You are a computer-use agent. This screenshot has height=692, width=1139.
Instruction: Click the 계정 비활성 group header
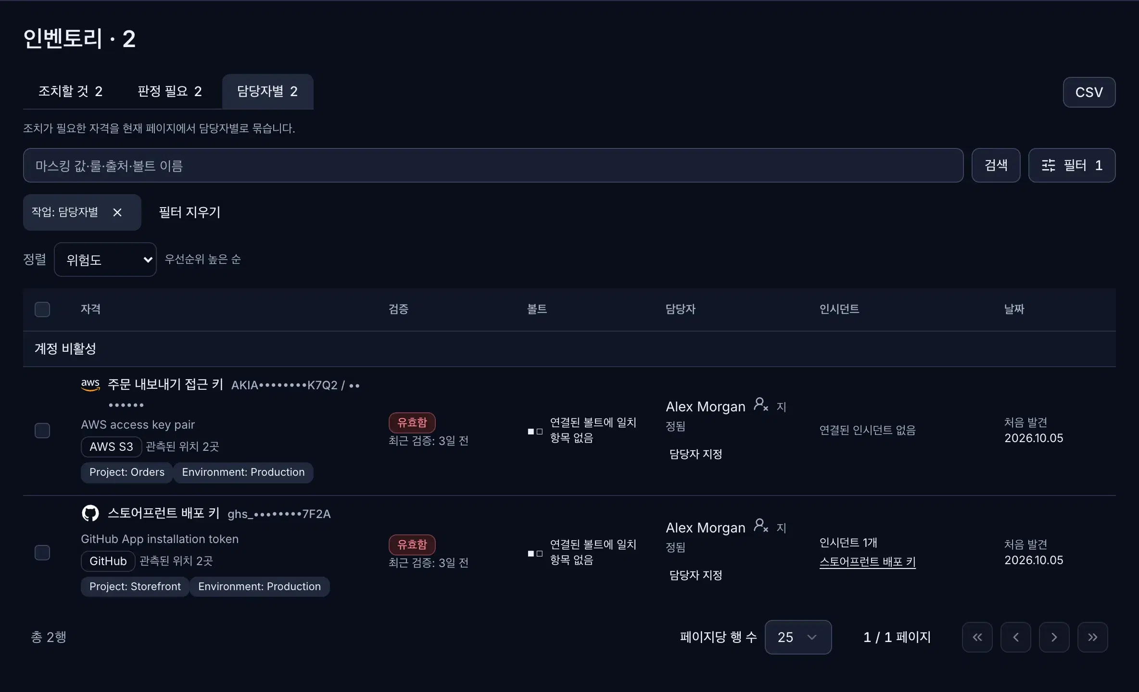tap(569, 349)
